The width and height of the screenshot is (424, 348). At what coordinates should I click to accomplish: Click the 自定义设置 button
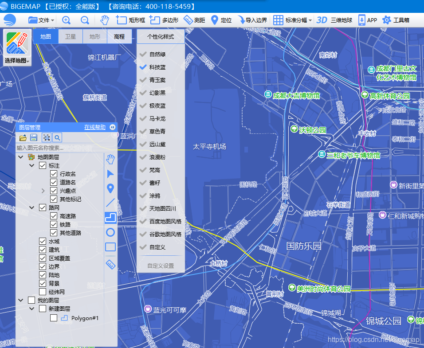[x=161, y=266]
